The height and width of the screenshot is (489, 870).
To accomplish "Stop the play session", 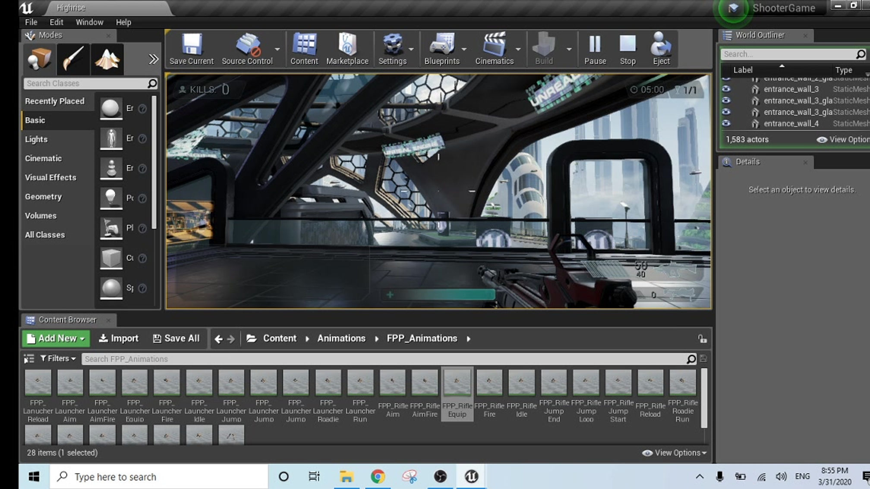I will 627,49.
